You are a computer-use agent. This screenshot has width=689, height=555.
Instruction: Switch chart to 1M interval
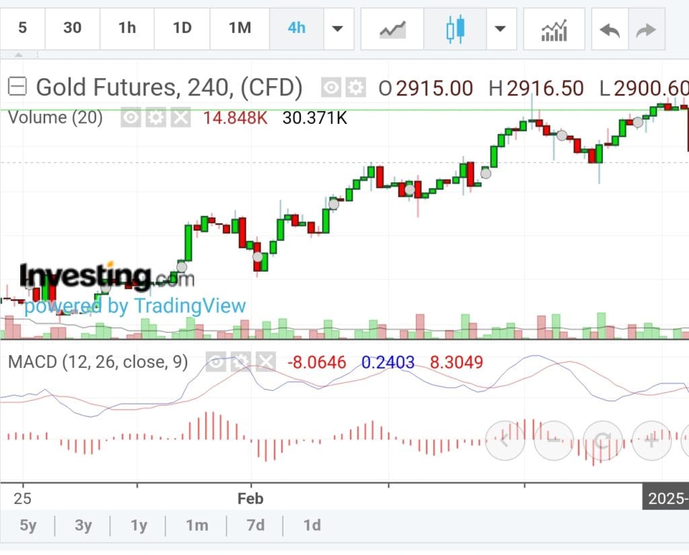pyautogui.click(x=240, y=28)
